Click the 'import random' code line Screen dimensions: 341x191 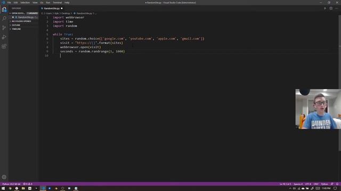coord(65,26)
